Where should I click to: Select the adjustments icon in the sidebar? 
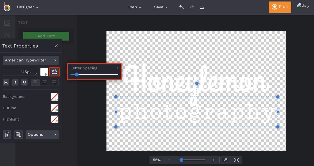click(7, 35)
